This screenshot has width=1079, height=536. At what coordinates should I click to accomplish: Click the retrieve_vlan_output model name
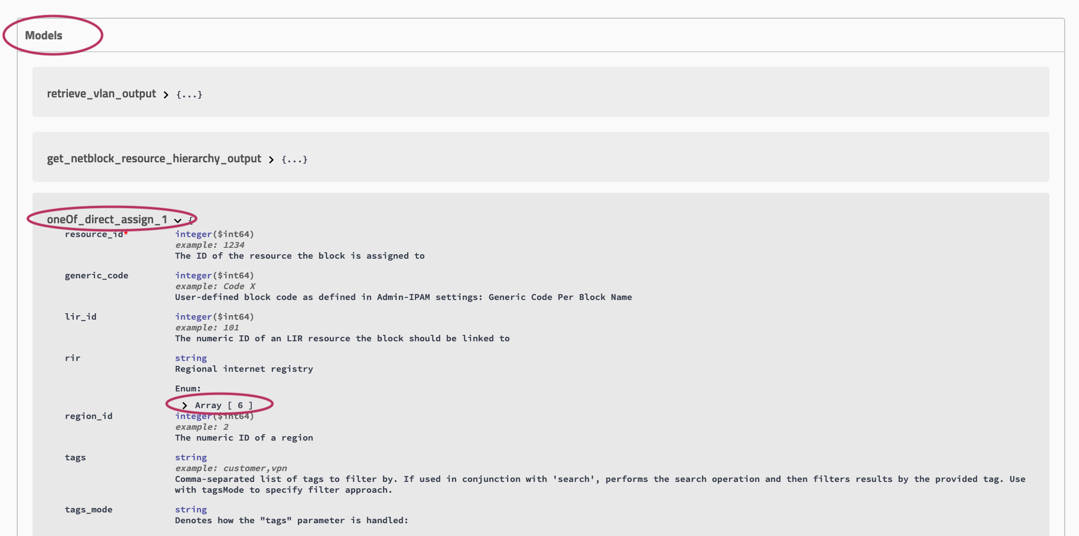[x=101, y=93]
